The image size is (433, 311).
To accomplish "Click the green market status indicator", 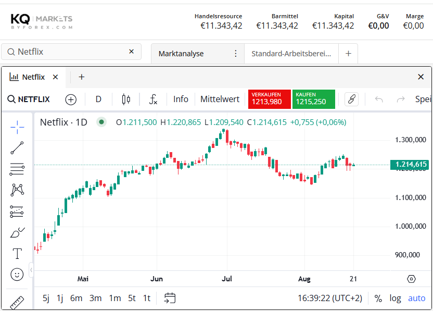I will (101, 122).
